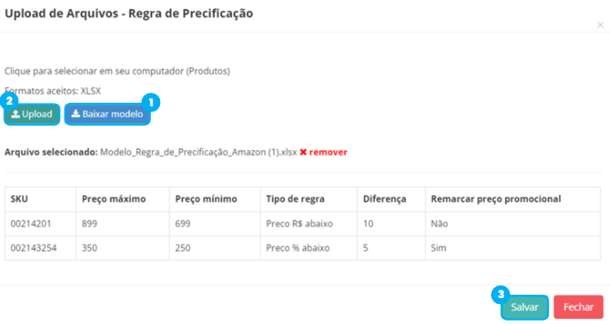
Task: Remove the selected file via remover link
Action: coord(328,152)
